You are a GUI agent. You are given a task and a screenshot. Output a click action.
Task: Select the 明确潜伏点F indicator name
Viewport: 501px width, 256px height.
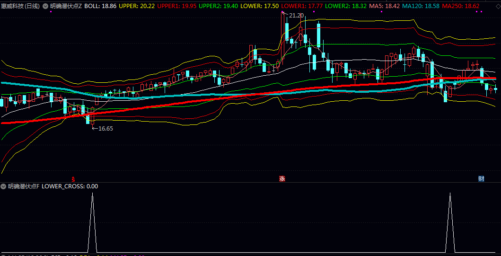pos(24,186)
